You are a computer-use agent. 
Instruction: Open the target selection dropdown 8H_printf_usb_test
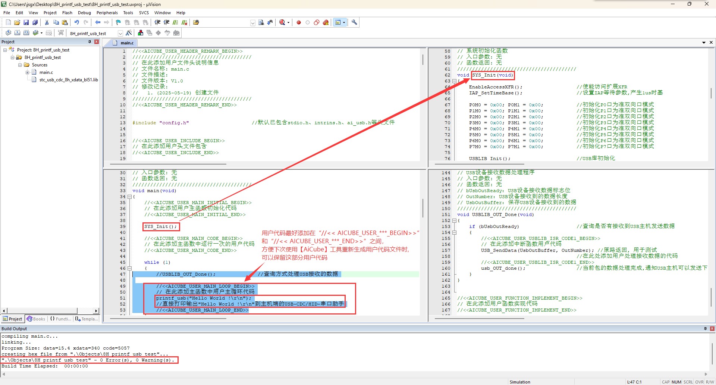[120, 34]
